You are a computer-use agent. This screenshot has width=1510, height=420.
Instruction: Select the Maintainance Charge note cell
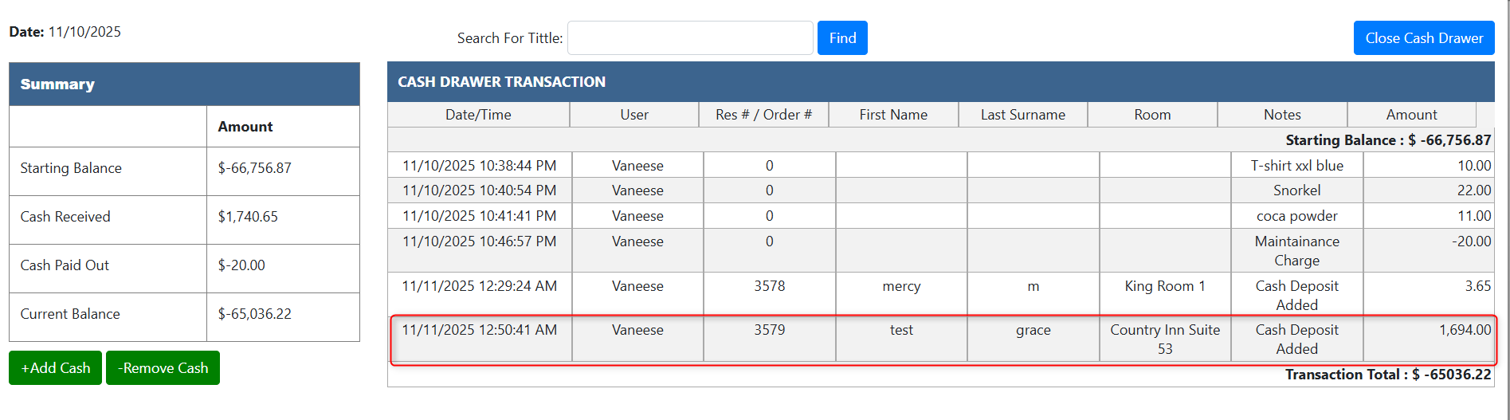point(1296,251)
